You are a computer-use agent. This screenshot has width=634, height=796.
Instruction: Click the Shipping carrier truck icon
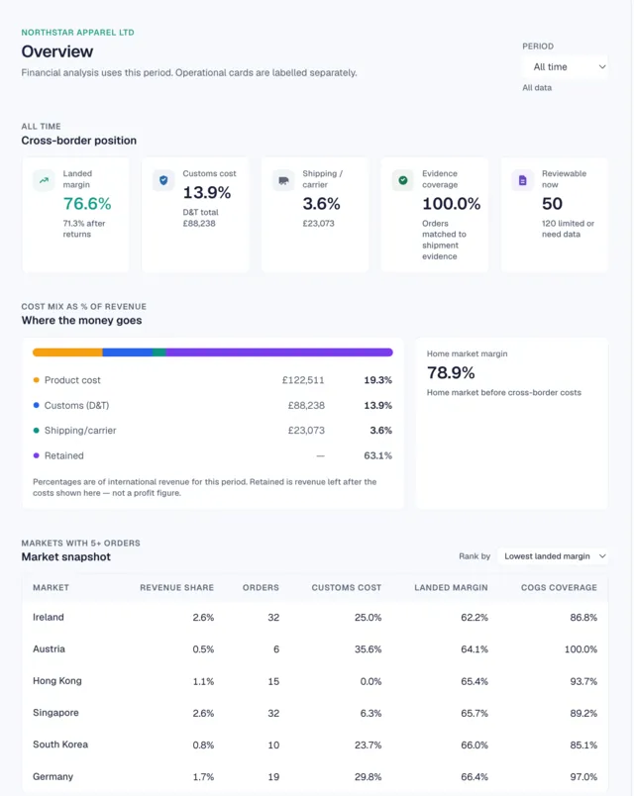(x=283, y=180)
